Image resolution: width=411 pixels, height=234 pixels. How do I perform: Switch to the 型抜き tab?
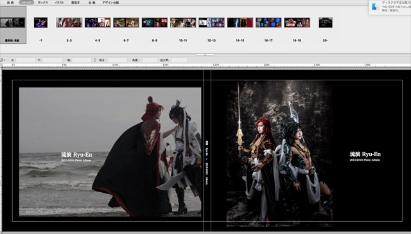click(x=76, y=3)
